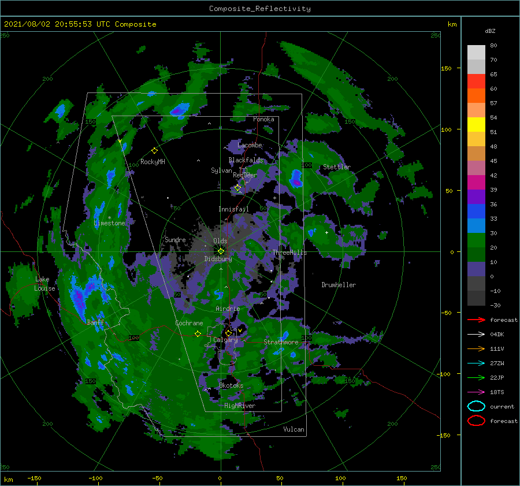Select the red 60-65 dBZ swatch

(476, 81)
